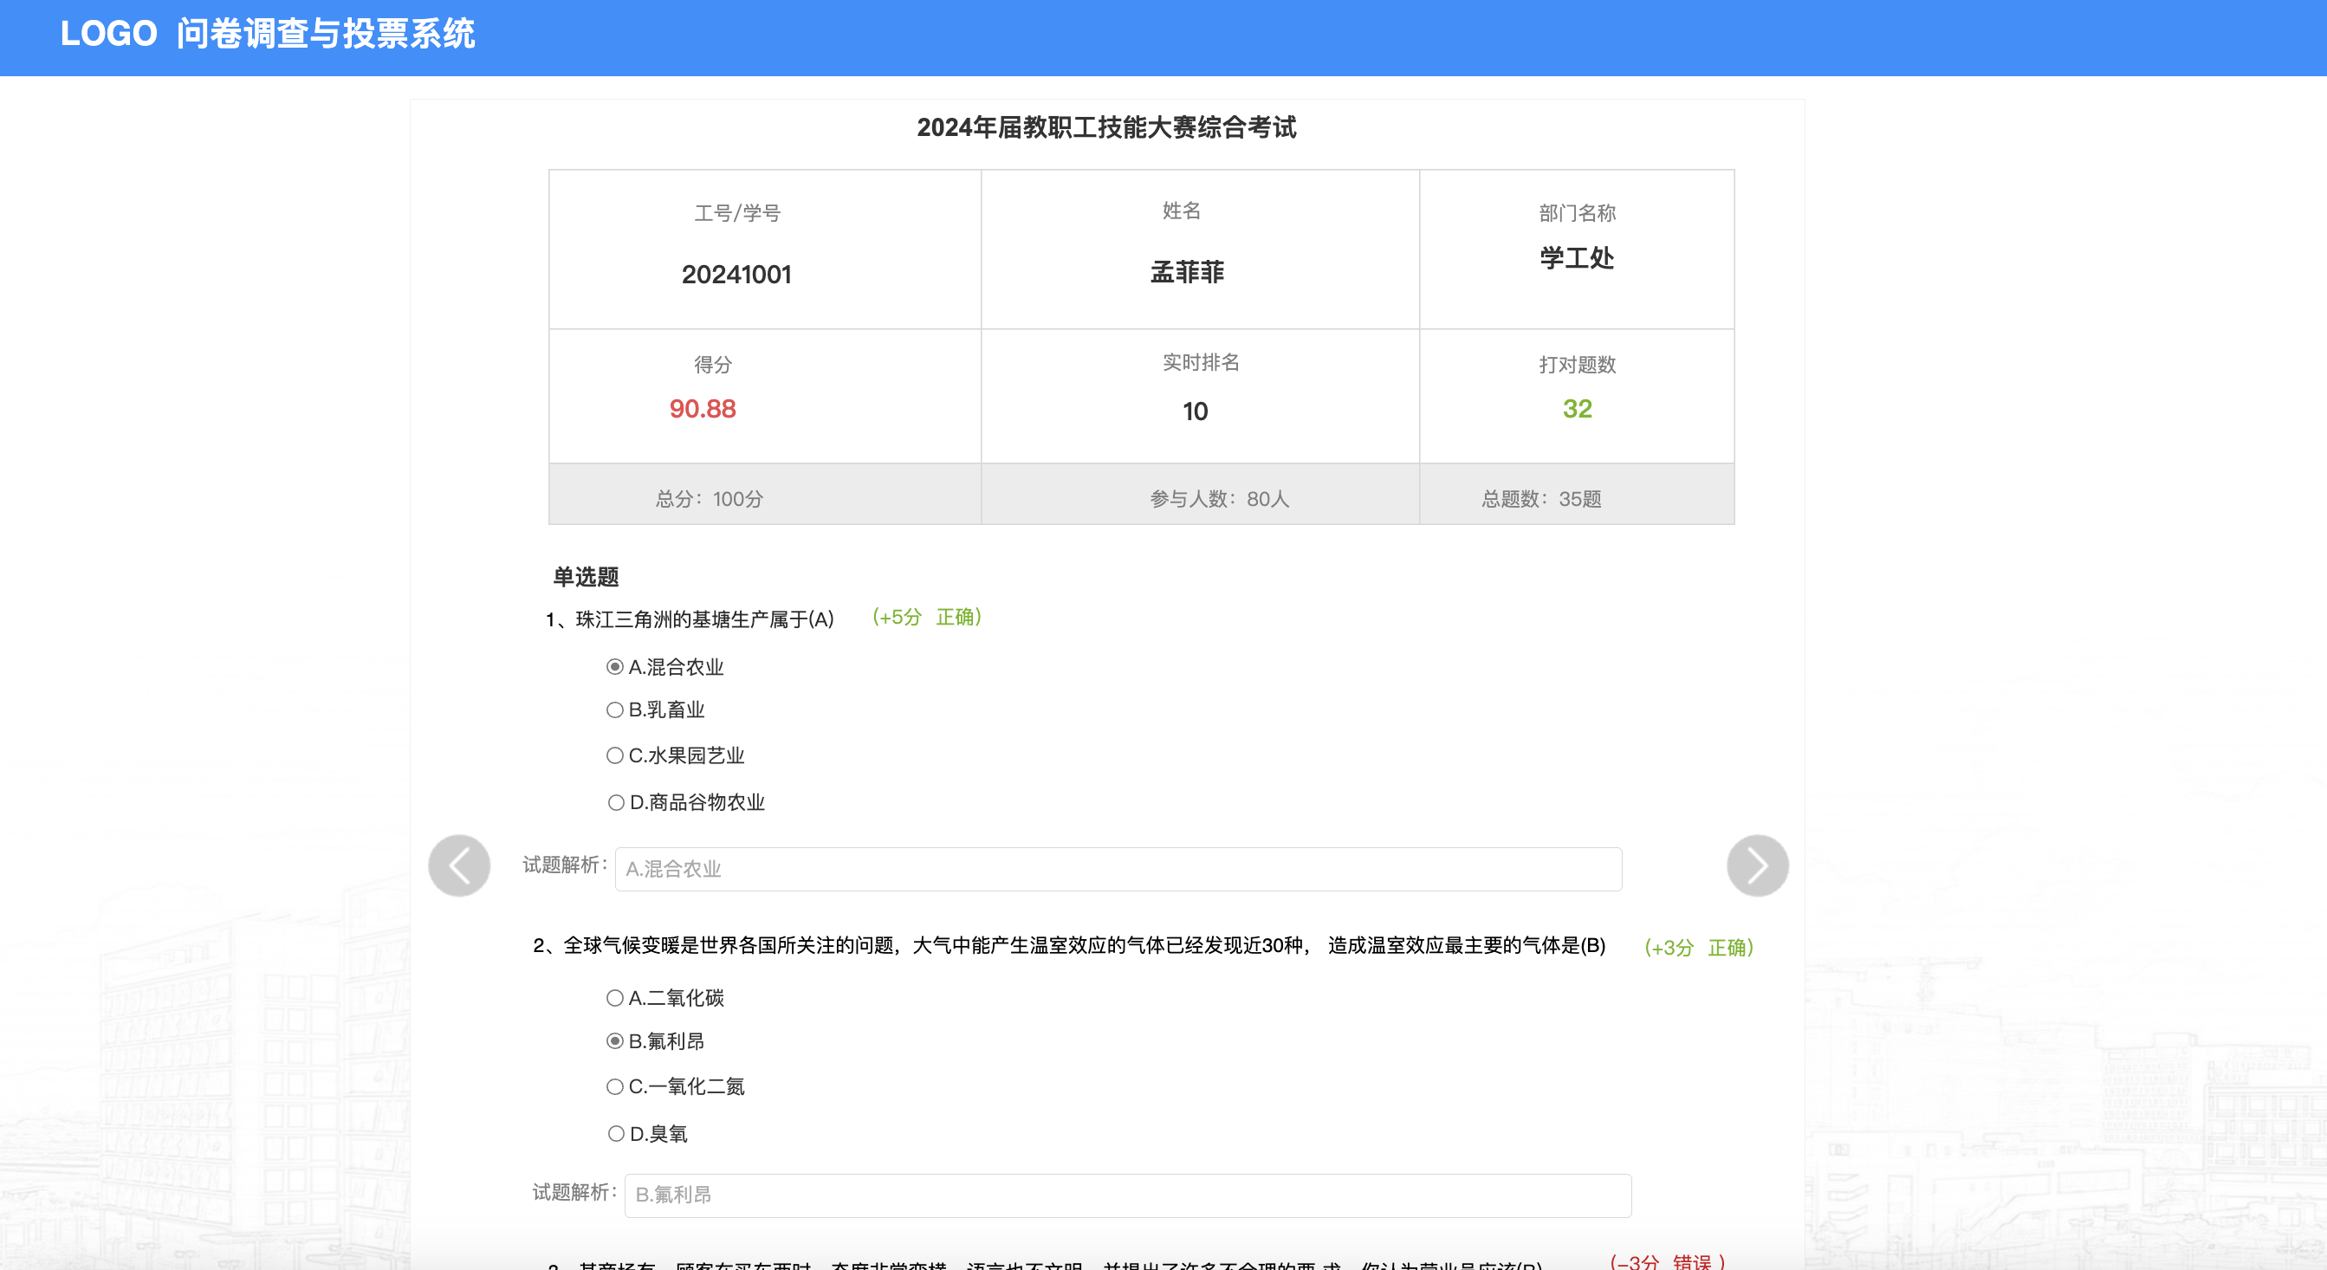2327x1270 pixels.
Task: Click the analysis field showing A.混合农业
Action: (x=1118, y=869)
